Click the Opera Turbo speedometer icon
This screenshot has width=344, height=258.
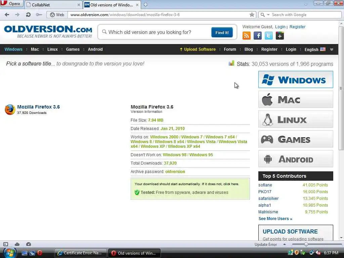pos(29,244)
